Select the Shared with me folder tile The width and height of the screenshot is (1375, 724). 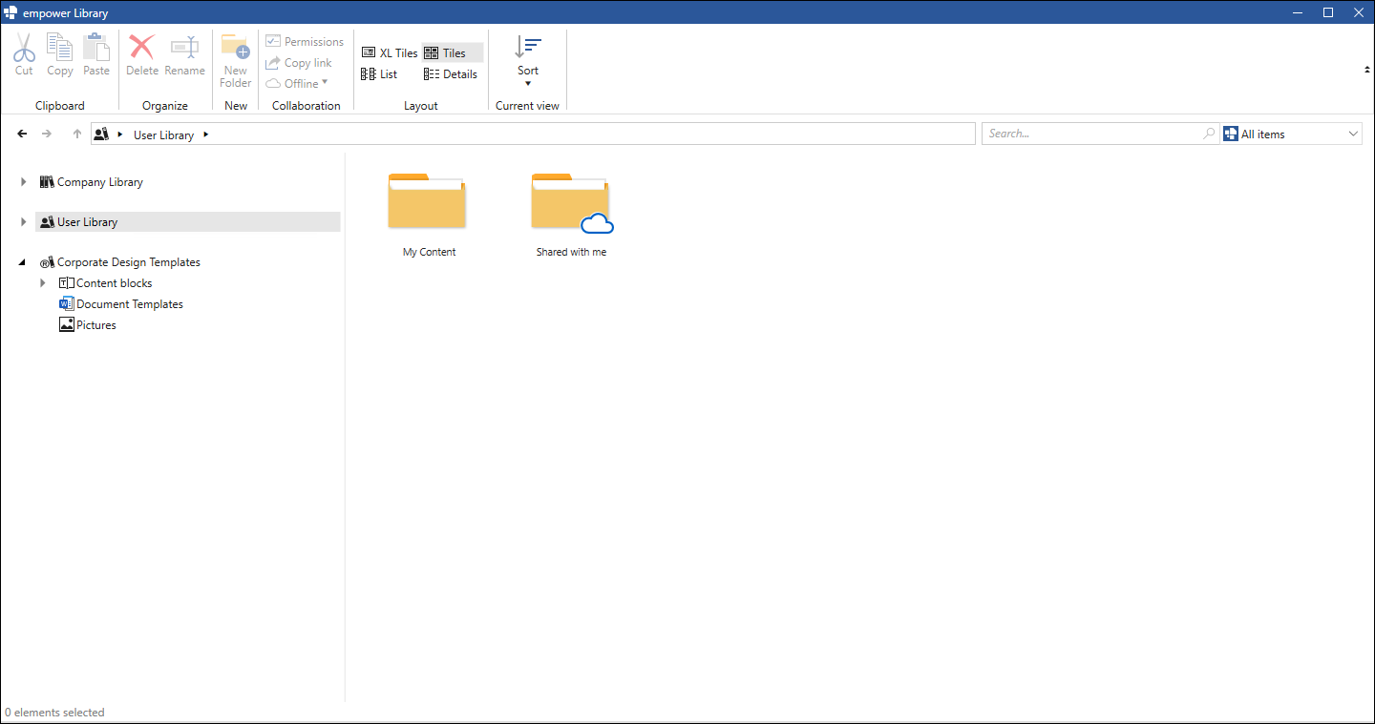click(x=571, y=215)
